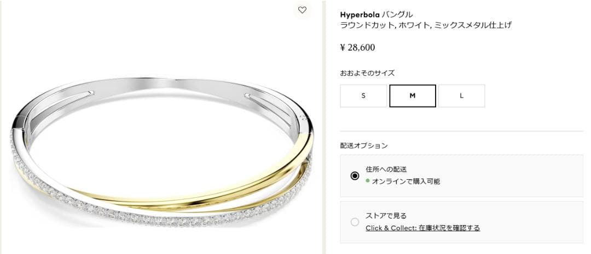The height and width of the screenshot is (254, 591).
Task: Click the Hyperbola バングル product title
Action: pos(376,15)
